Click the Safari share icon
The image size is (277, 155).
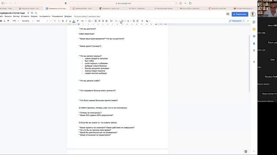180,3
